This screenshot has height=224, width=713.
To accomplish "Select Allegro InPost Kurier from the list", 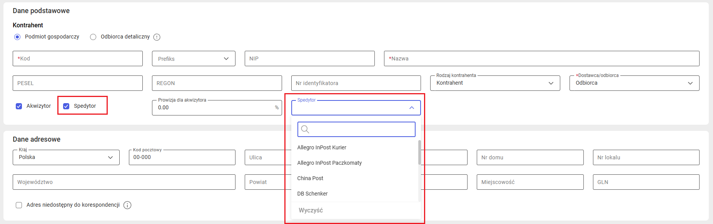I will point(322,147).
